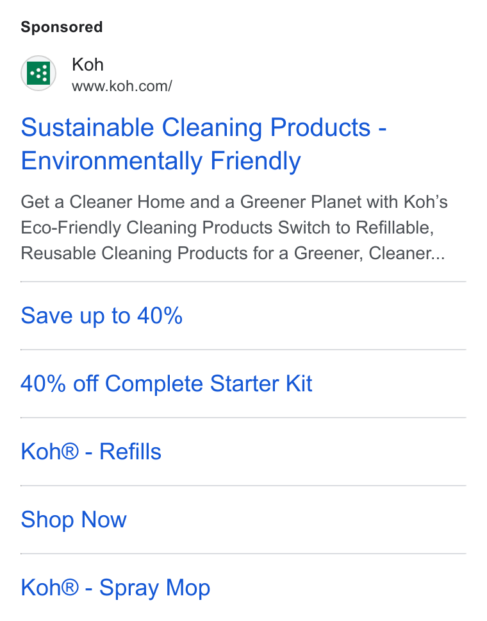Click the www.koh.com/ display URL
487x621 pixels.
click(122, 86)
